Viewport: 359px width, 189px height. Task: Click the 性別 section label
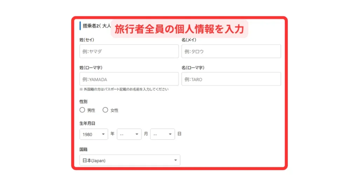point(83,102)
